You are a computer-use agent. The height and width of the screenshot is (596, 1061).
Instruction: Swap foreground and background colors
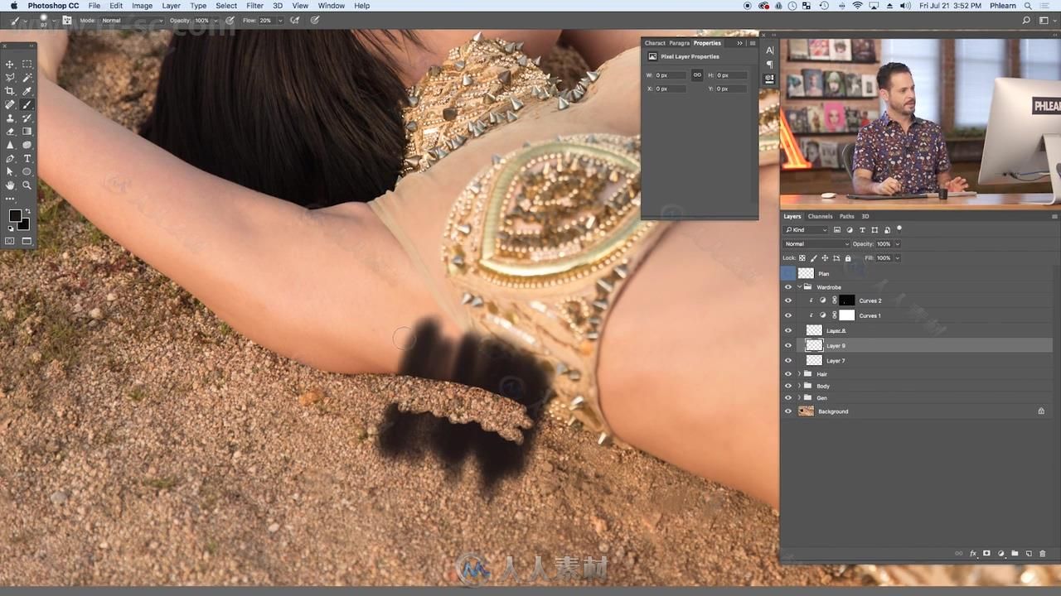click(x=27, y=211)
